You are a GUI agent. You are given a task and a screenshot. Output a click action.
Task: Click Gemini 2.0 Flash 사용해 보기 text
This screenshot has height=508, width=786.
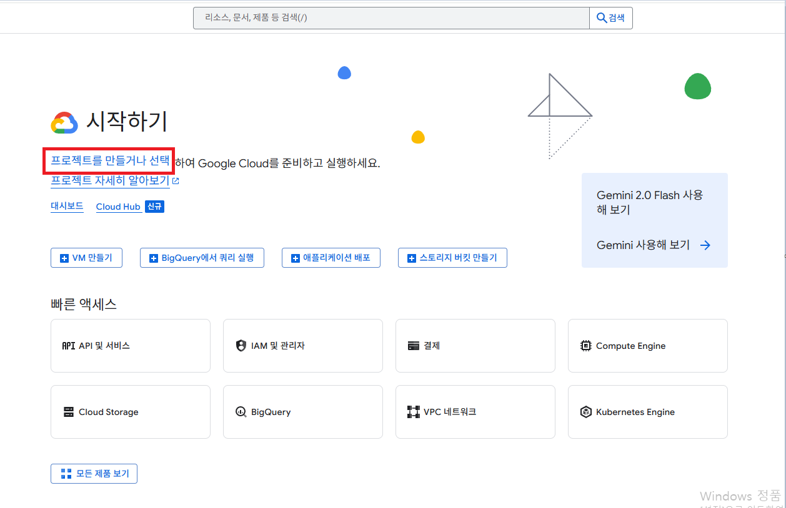point(650,202)
